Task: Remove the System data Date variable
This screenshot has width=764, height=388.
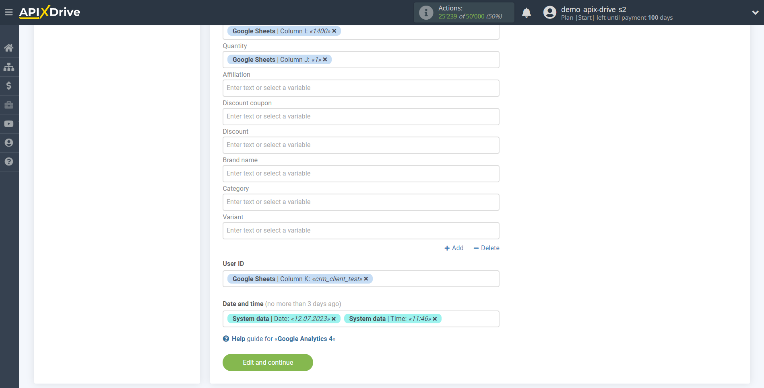Action: 334,319
